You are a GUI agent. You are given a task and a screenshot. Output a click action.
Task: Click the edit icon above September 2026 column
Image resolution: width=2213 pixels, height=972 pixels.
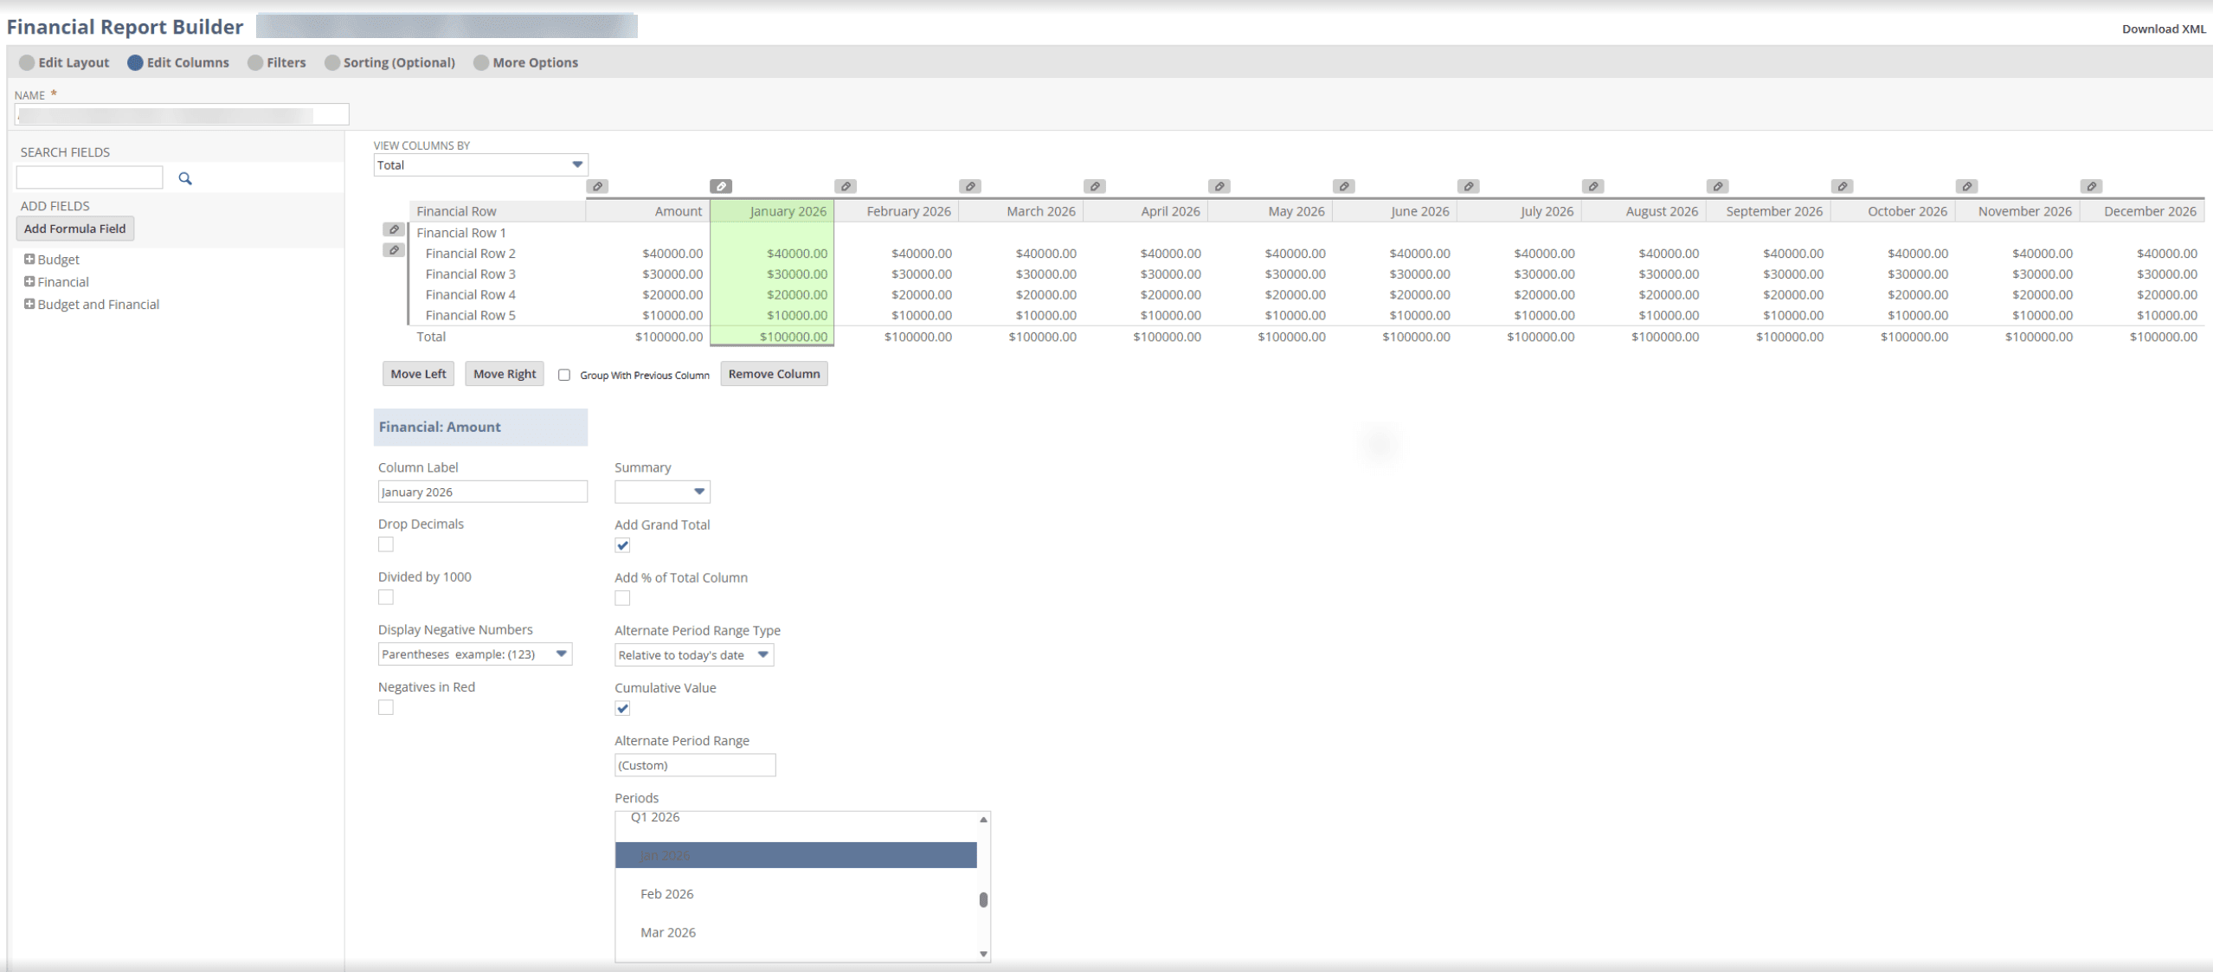tap(1718, 186)
